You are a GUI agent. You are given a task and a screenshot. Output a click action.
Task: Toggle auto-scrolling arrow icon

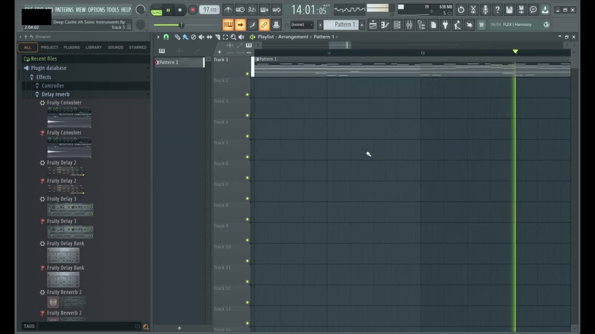click(240, 25)
